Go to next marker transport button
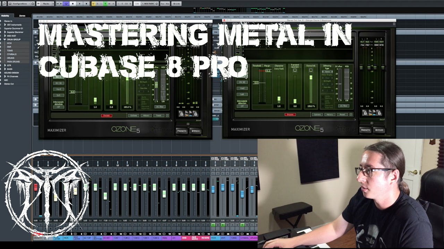The height and width of the screenshot is (249, 444). (x=61, y=3)
